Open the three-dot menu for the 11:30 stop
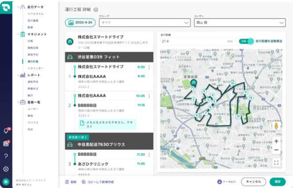Viewport: 293px width, 188px height. tap(149, 155)
